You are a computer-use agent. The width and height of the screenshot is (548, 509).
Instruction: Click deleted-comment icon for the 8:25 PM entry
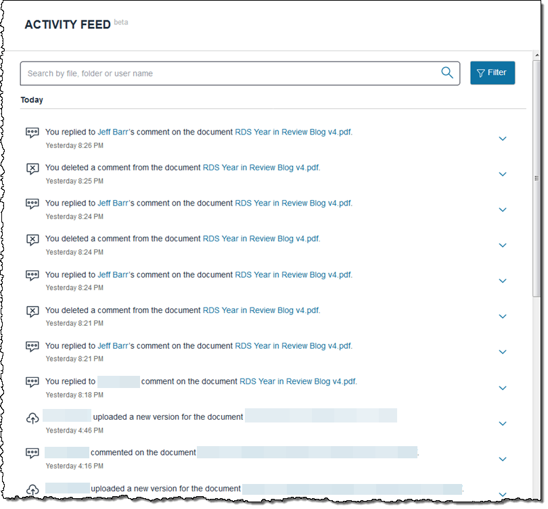pos(32,168)
